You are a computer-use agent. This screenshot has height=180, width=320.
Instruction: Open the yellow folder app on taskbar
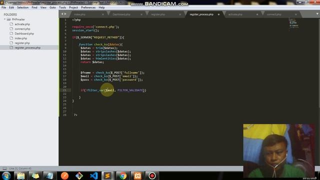(35, 175)
